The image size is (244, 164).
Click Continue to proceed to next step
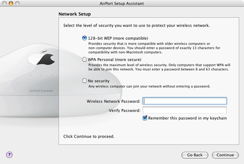tap(225, 155)
